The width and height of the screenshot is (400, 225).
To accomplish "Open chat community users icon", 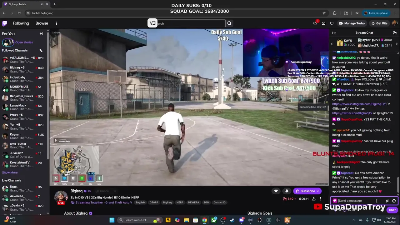I will click(x=395, y=33).
